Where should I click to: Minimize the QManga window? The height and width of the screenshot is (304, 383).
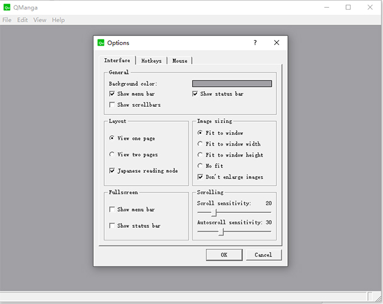click(x=327, y=7)
